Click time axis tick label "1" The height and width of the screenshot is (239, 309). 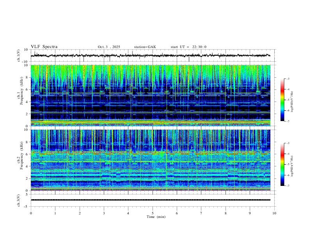coord(55,213)
